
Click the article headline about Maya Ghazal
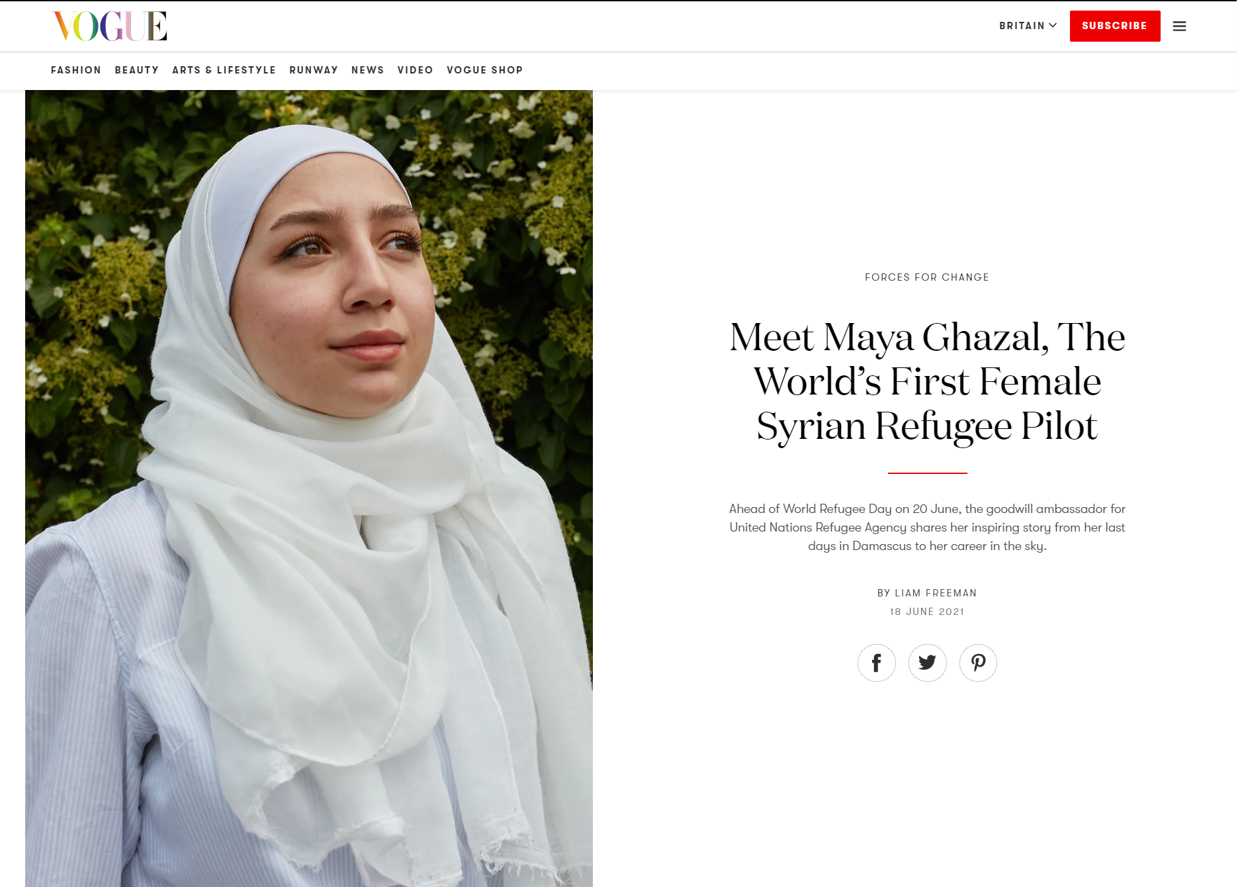pyautogui.click(x=927, y=381)
